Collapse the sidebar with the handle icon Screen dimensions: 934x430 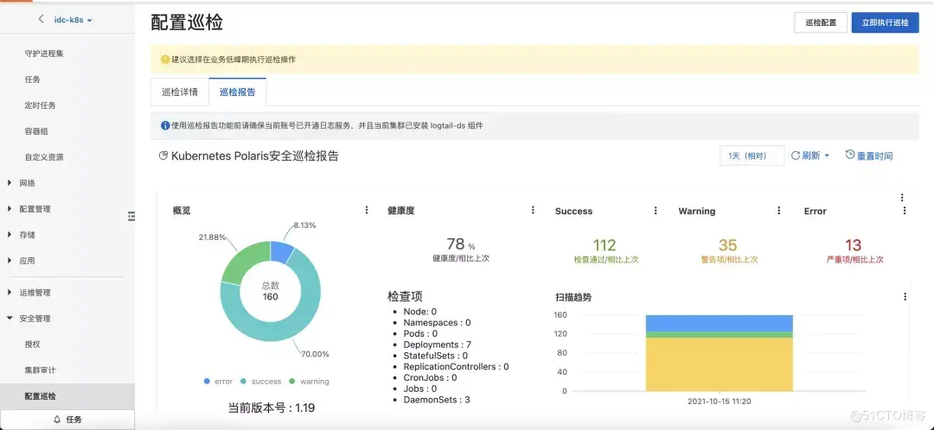(131, 217)
